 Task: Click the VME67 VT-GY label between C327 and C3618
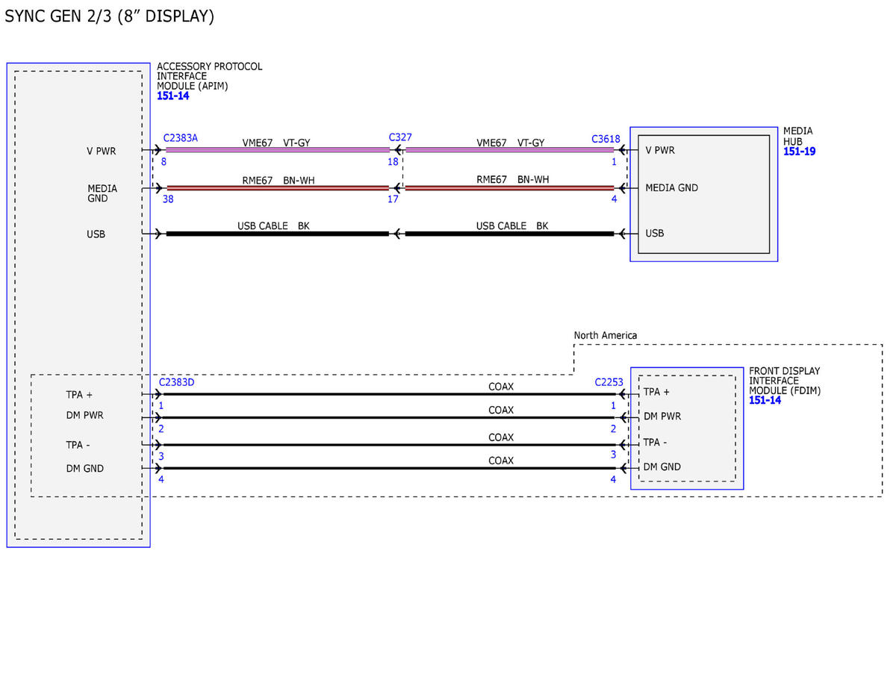(x=511, y=143)
